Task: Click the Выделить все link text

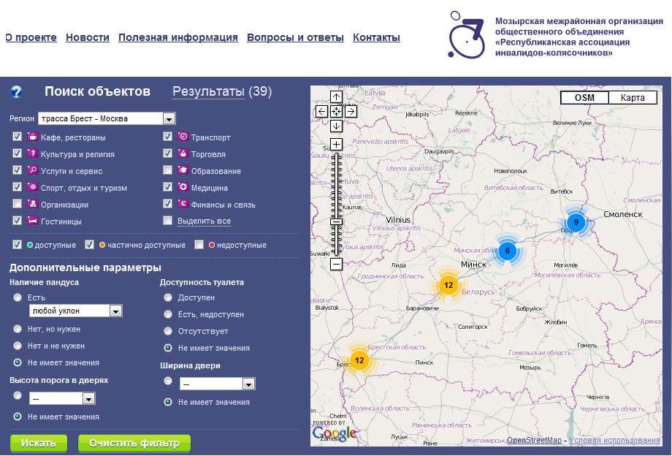Action: (204, 221)
